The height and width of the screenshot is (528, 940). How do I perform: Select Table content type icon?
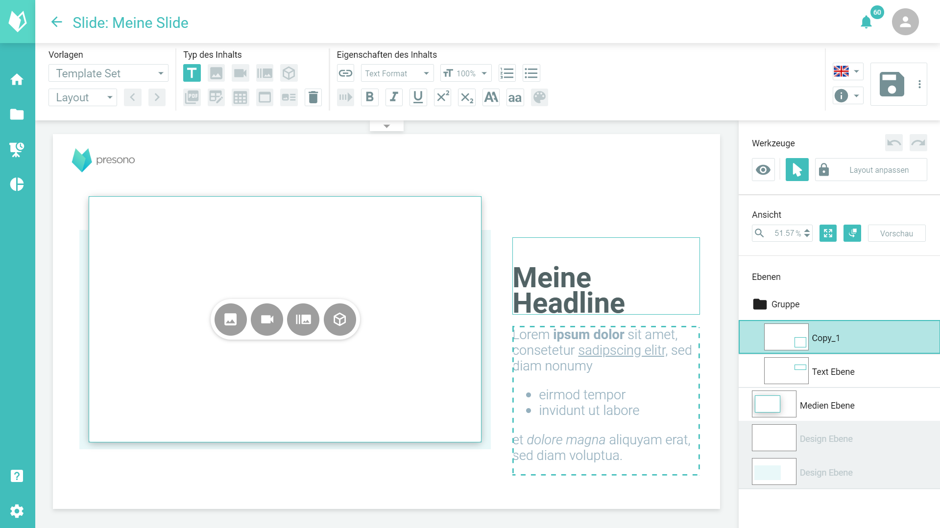coord(240,97)
